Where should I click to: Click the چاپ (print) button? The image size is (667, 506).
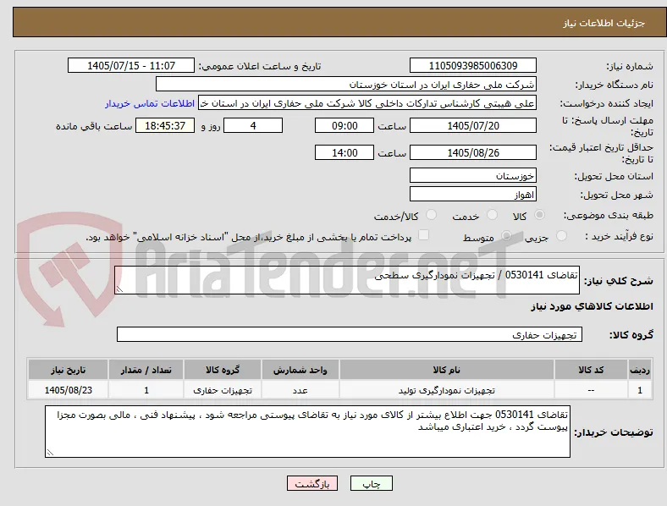point(371,483)
